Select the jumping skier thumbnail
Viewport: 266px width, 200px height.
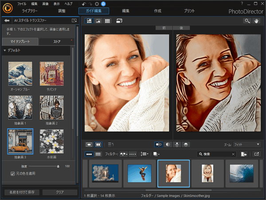pyautogui.click(x=139, y=173)
